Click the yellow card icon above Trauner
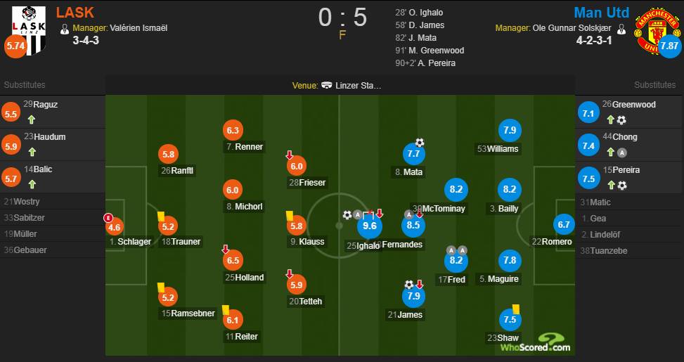Screen dimensions: 684x362 161,216
